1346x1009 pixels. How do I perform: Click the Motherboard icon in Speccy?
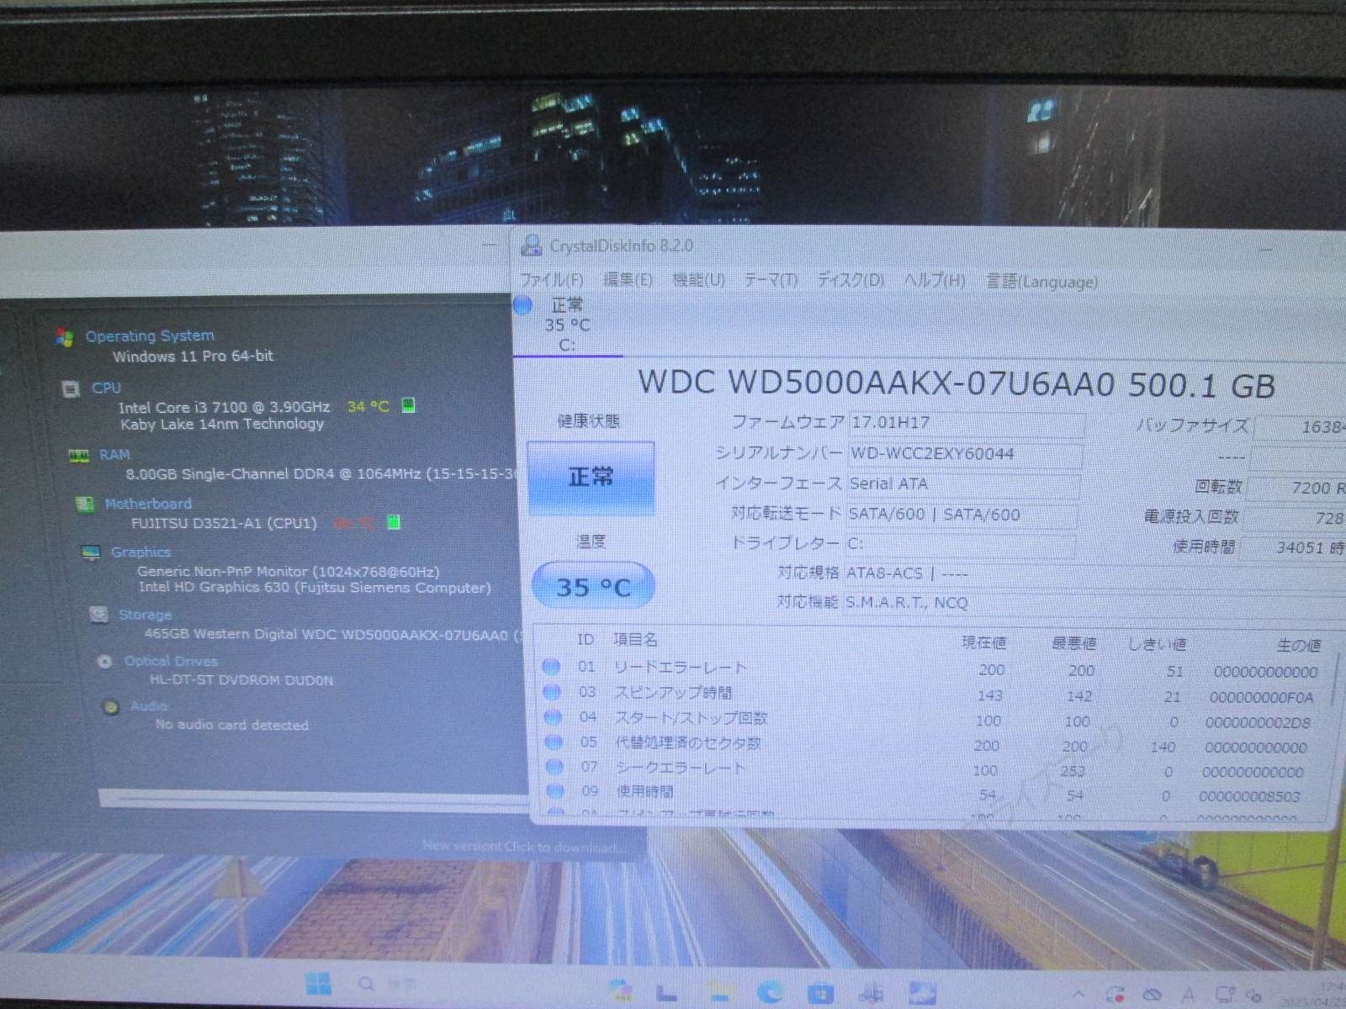84,504
